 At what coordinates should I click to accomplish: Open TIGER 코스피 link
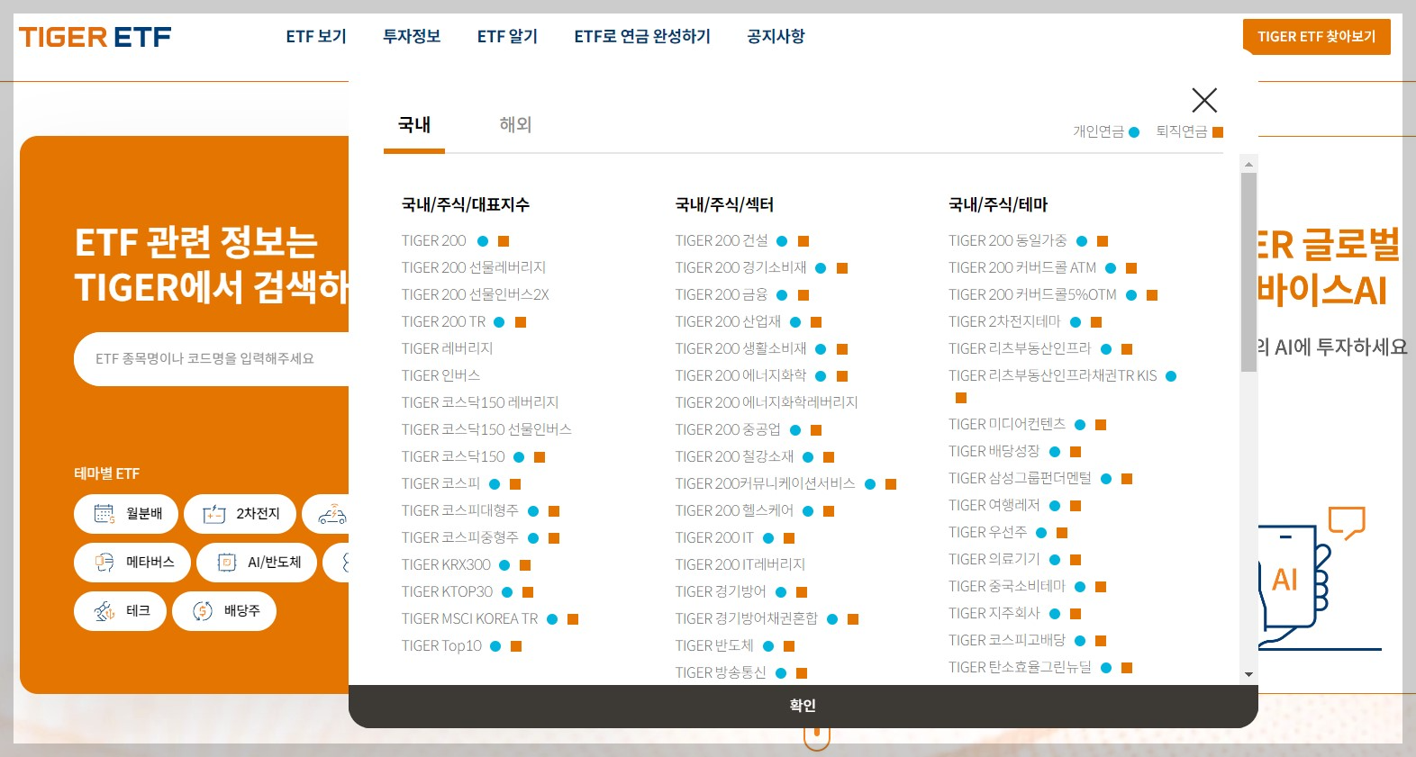click(x=441, y=484)
